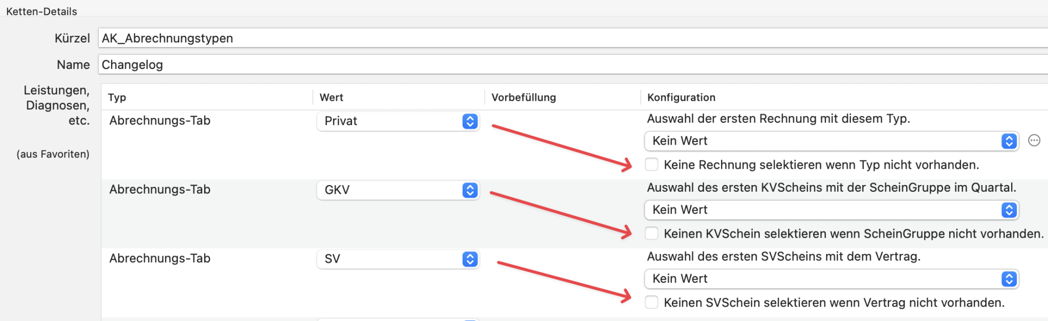Open the Privat value dropdown
Screen dimensions: 1048x321
coord(398,121)
